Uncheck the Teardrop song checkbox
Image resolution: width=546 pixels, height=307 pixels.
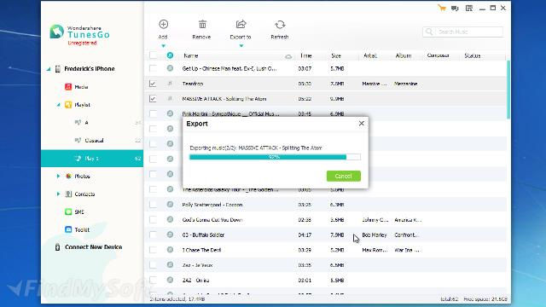click(x=153, y=84)
